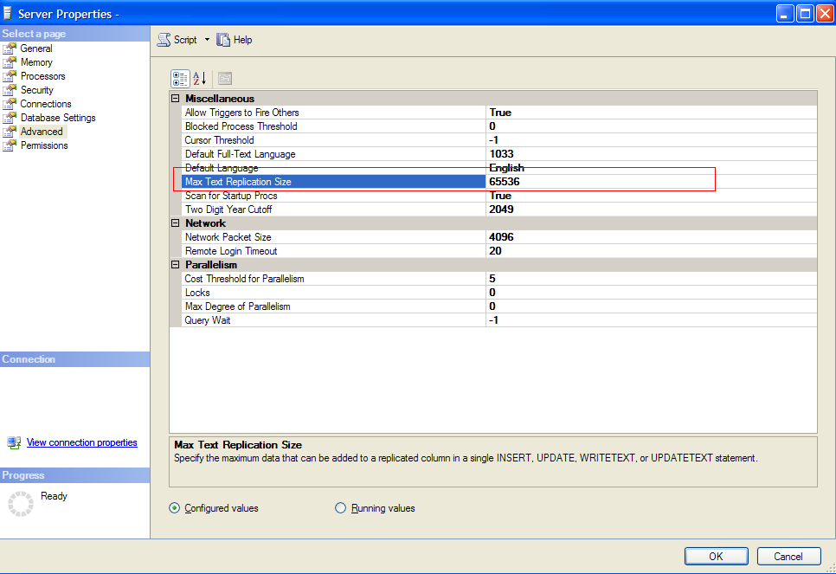The image size is (836, 574).
Task: Click View connection properties link
Action: click(81, 442)
